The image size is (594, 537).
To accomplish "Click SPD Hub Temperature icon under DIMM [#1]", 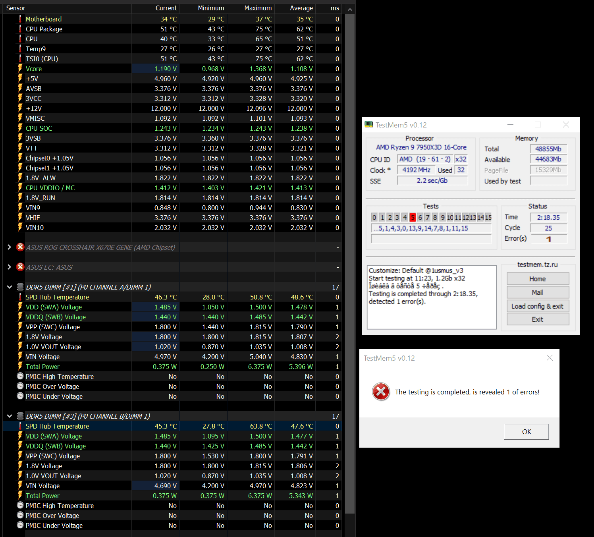I will [x=20, y=297].
